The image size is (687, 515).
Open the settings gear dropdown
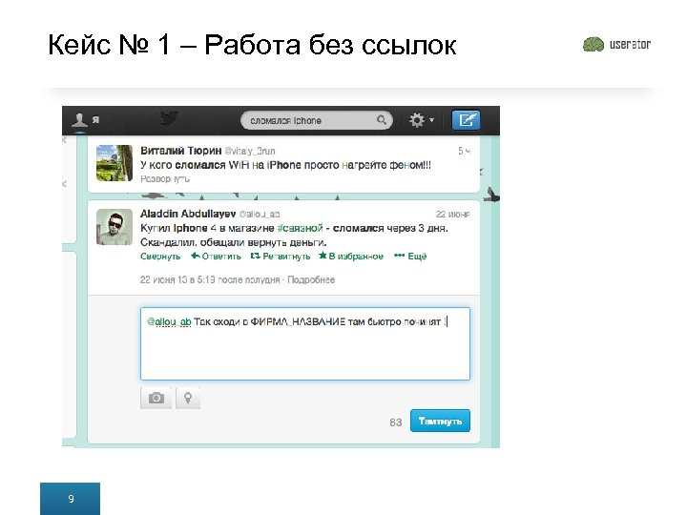tap(421, 119)
